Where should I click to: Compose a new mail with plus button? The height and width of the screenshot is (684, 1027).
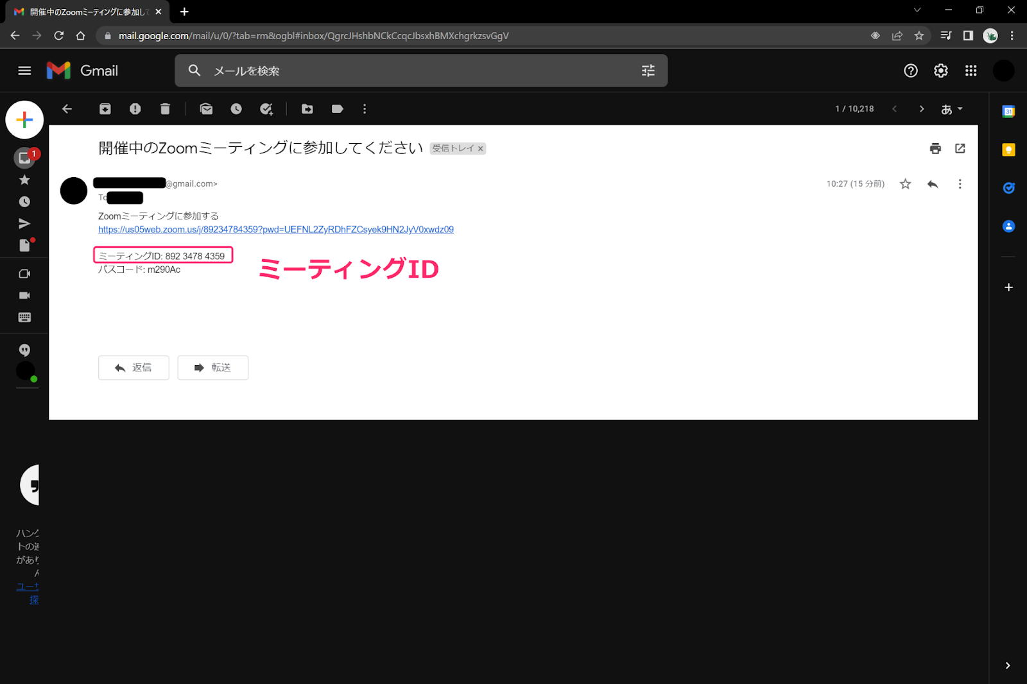pos(24,119)
